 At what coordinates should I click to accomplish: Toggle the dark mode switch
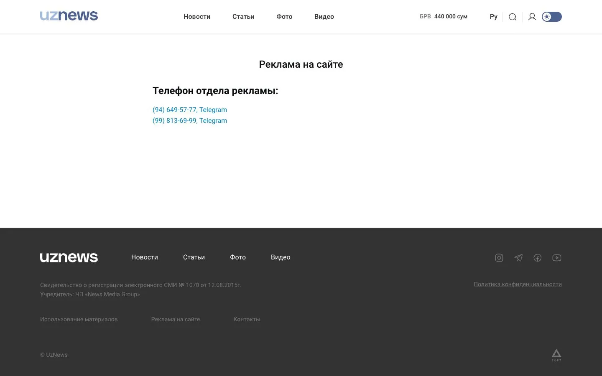point(552,17)
